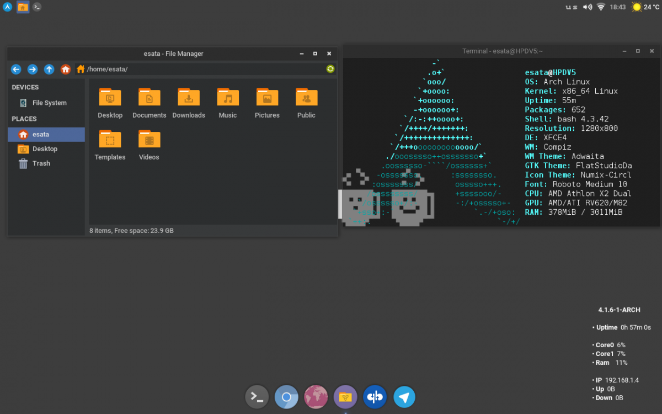The image size is (662, 414).
Task: Switch to File Manager via top panel button
Action: (23, 7)
